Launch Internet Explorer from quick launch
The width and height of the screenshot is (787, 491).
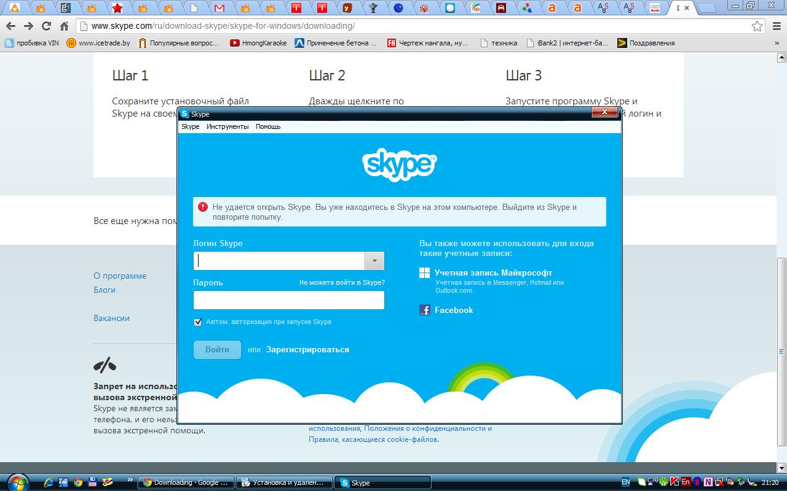(49, 482)
